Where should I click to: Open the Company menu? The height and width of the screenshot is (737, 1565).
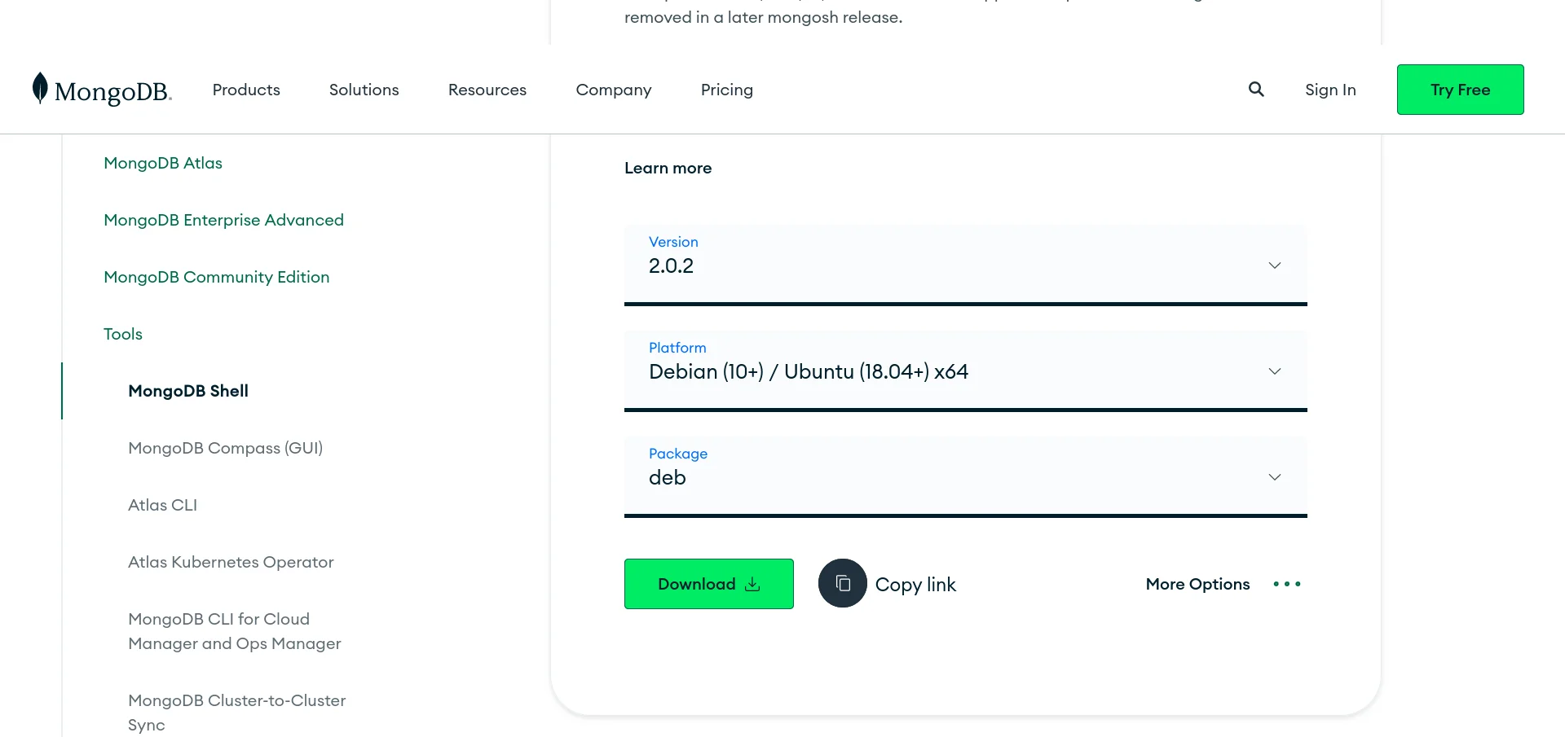tap(614, 90)
